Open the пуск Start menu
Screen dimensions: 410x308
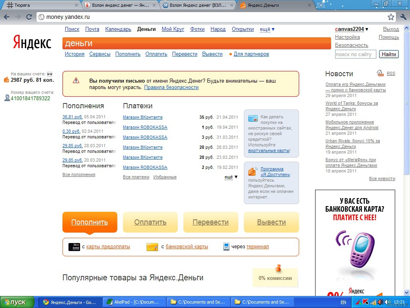tap(17, 302)
